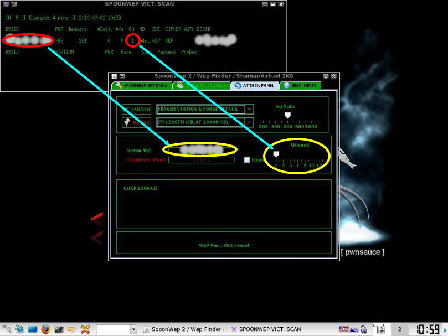Screen dimensions: 448x336
Task: Adjust the Inj Rate slider handle
Action: (x=287, y=115)
